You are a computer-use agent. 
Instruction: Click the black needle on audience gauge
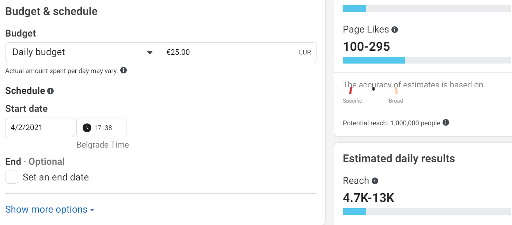[x=373, y=89]
